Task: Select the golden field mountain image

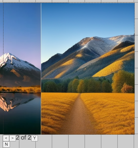Action: [88, 69]
